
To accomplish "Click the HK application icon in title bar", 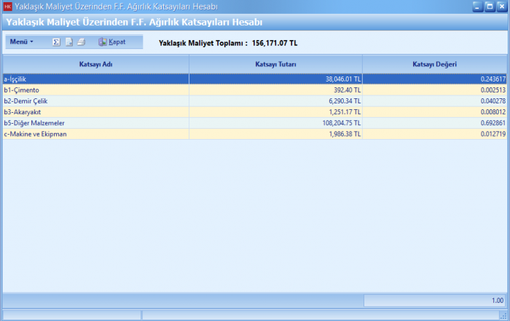I will (8, 7).
